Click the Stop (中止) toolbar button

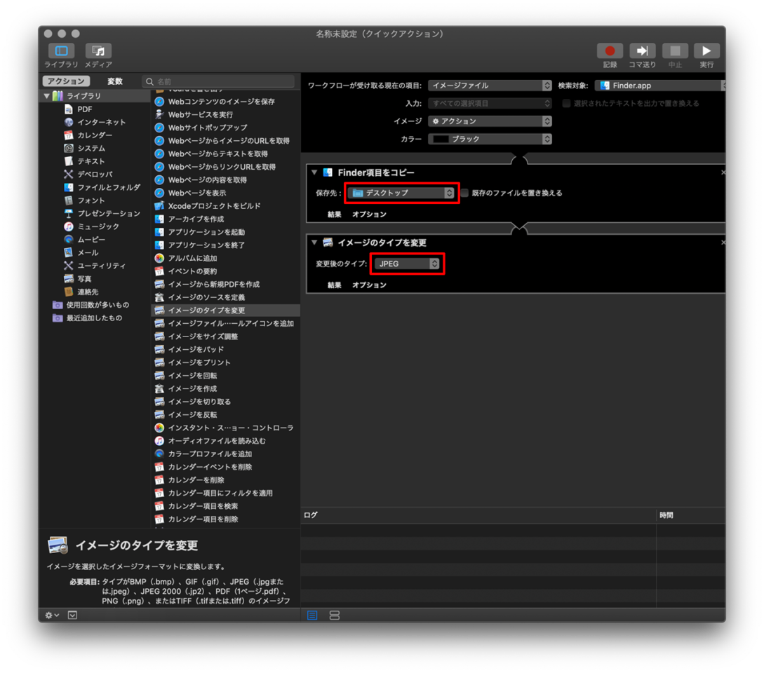pos(675,51)
